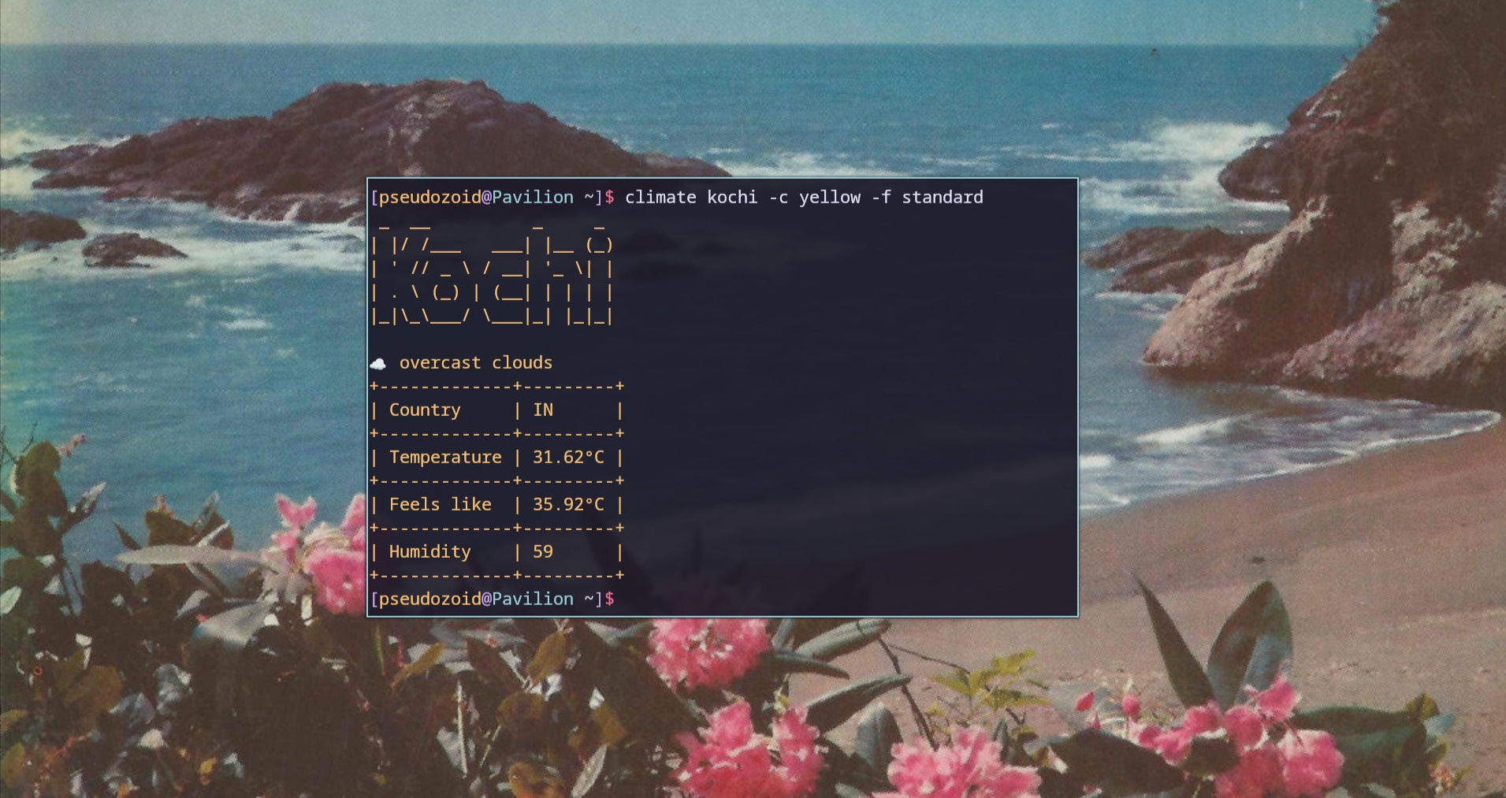Click the 'Feels like' table cell
1506x798 pixels.
(440, 504)
